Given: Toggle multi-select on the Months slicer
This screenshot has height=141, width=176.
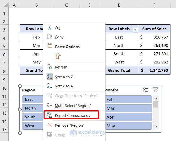Looking at the screenshot, I should (x=145, y=90).
